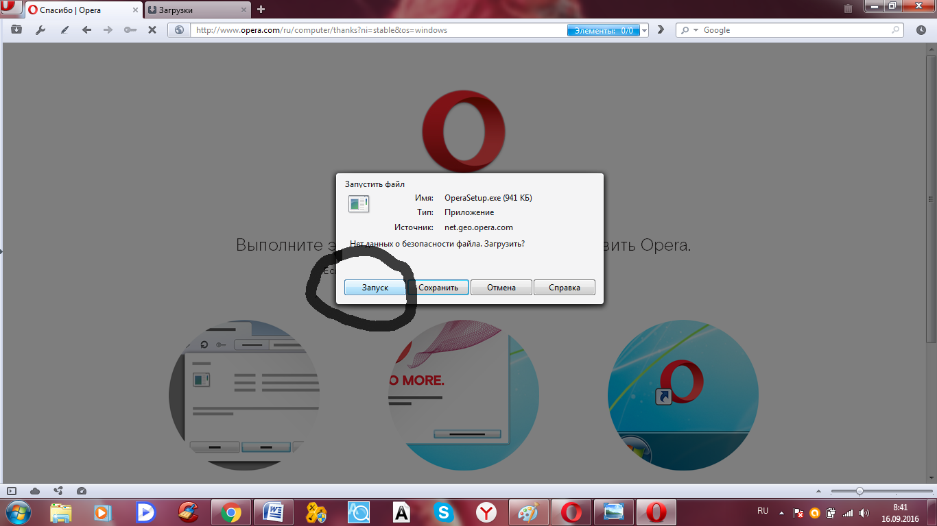Open a new tab with plus button

[x=261, y=10]
